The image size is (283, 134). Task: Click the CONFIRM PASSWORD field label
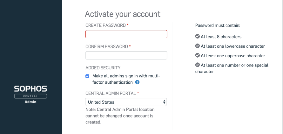106,46
